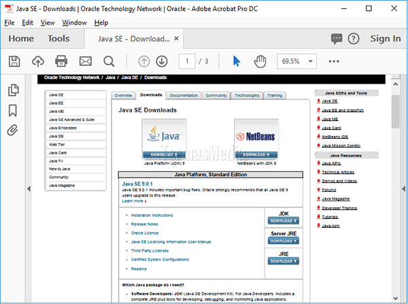Click the Technical Articles sidebar link
The image size is (408, 304).
point(338,172)
